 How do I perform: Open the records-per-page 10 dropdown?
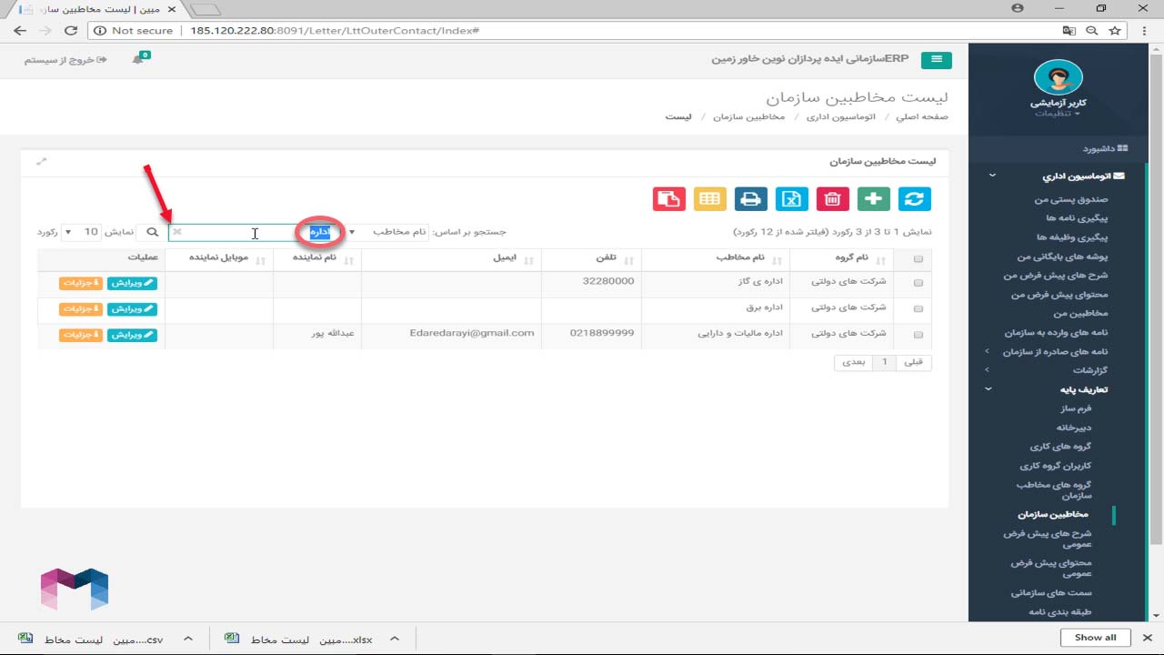[x=80, y=232]
